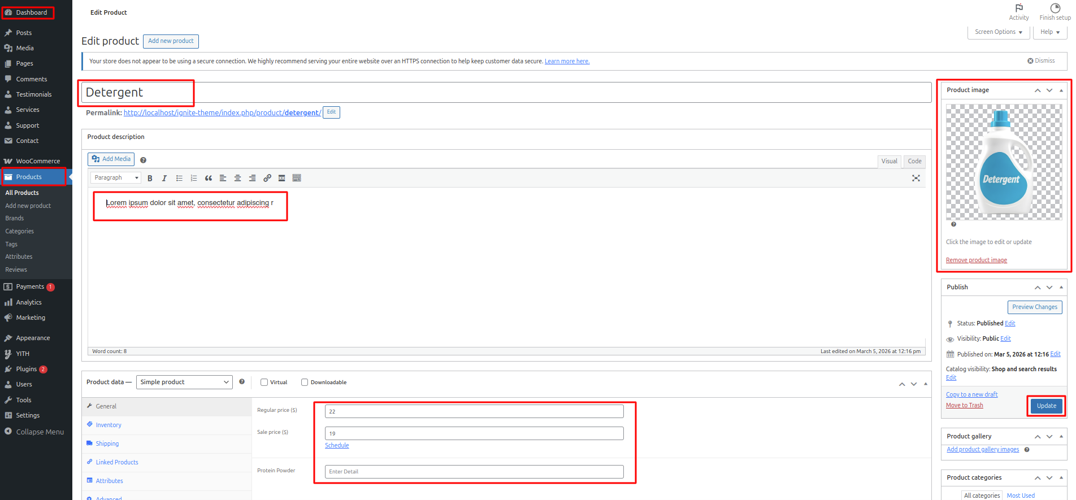This screenshot has height=500, width=1076.
Task: Click the Regular price input field
Action: pos(474,411)
